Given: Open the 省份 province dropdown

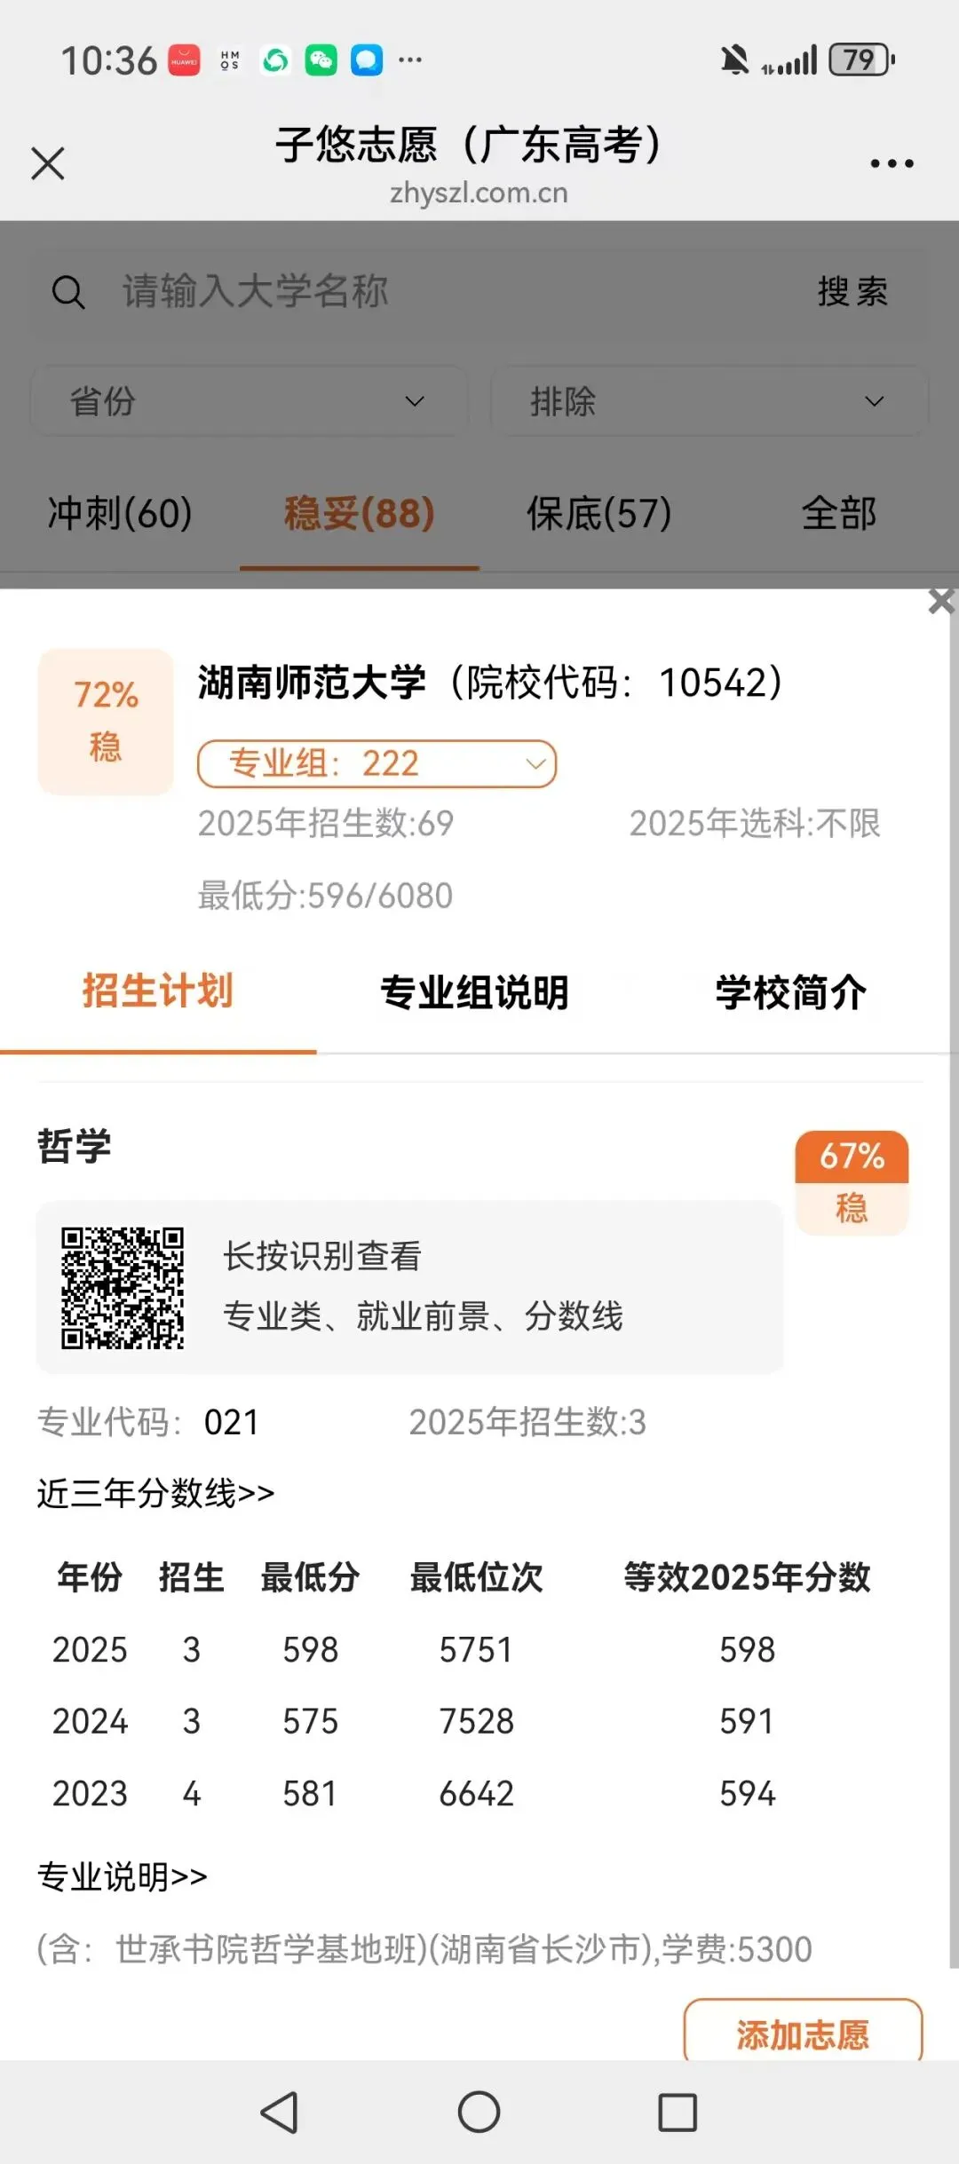Looking at the screenshot, I should [x=250, y=401].
